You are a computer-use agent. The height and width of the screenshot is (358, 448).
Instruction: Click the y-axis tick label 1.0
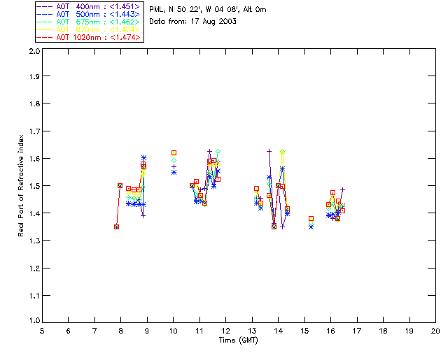(34, 320)
